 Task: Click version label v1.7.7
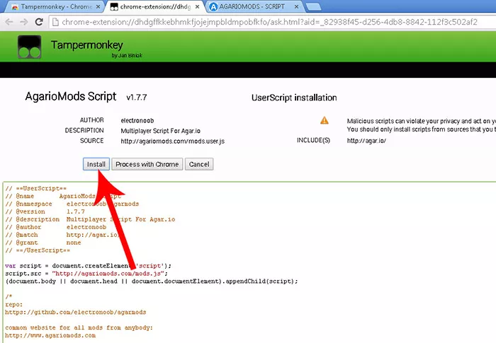pos(137,98)
